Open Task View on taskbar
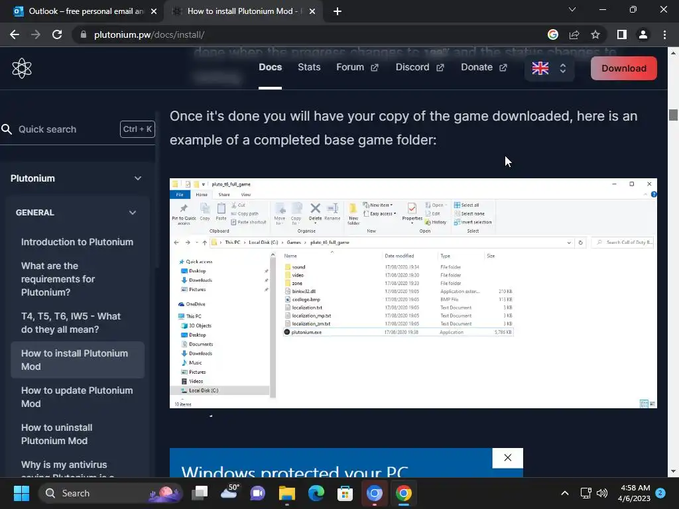The height and width of the screenshot is (509, 679). (200, 493)
